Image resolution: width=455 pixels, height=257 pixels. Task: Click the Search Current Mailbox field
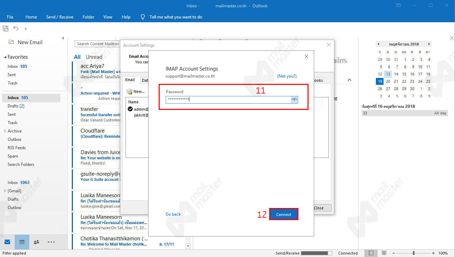(98, 44)
